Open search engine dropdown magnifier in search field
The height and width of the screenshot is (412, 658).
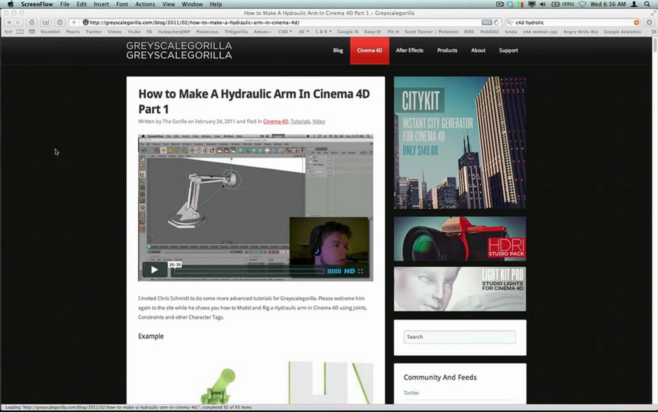tap(510, 22)
